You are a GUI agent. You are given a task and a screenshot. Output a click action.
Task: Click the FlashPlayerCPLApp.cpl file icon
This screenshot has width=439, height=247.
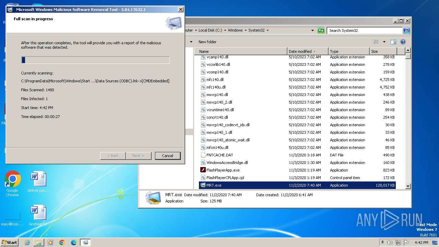point(203,178)
